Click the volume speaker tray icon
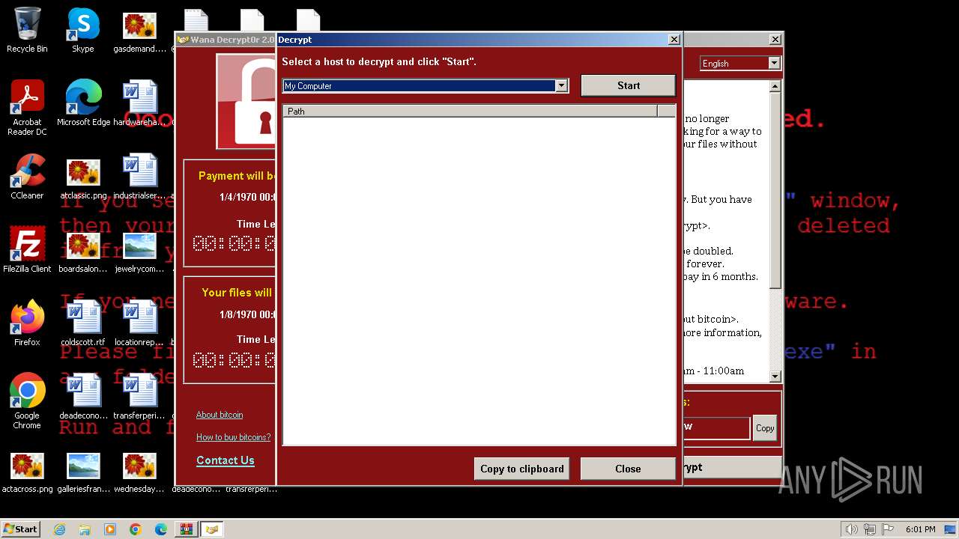 pos(851,529)
